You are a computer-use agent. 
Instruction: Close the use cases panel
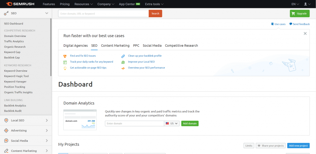pyautogui.click(x=305, y=34)
